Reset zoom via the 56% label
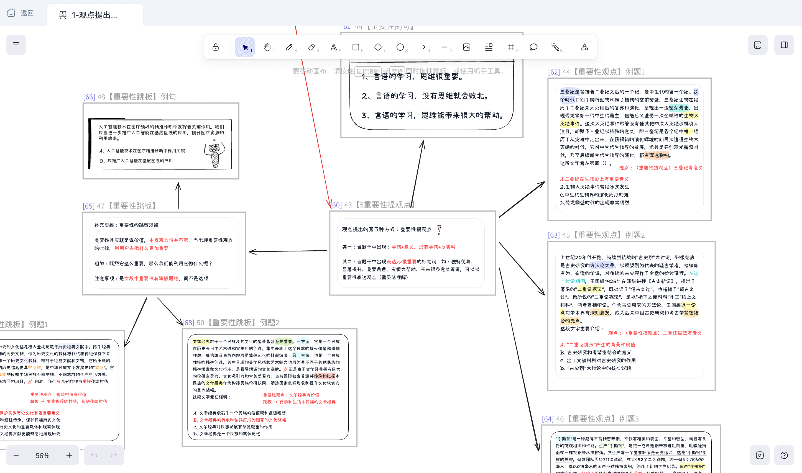The height and width of the screenshot is (473, 802). (42, 456)
